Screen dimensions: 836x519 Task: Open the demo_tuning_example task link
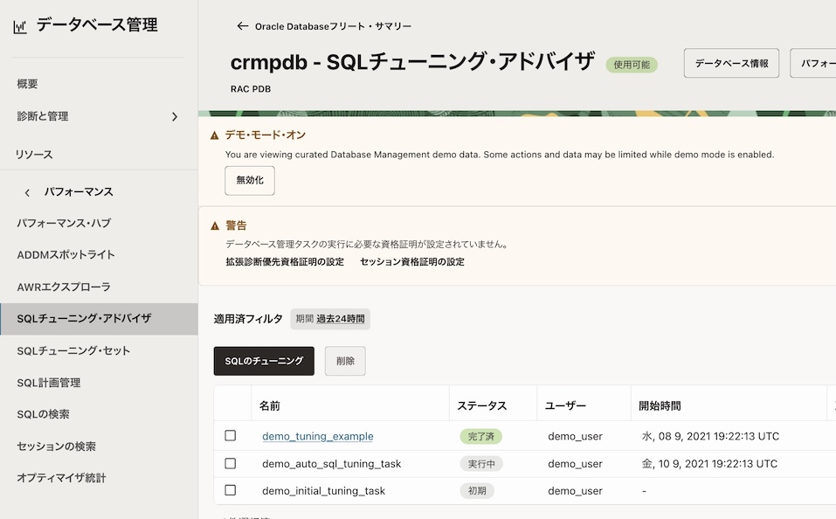[x=318, y=436]
